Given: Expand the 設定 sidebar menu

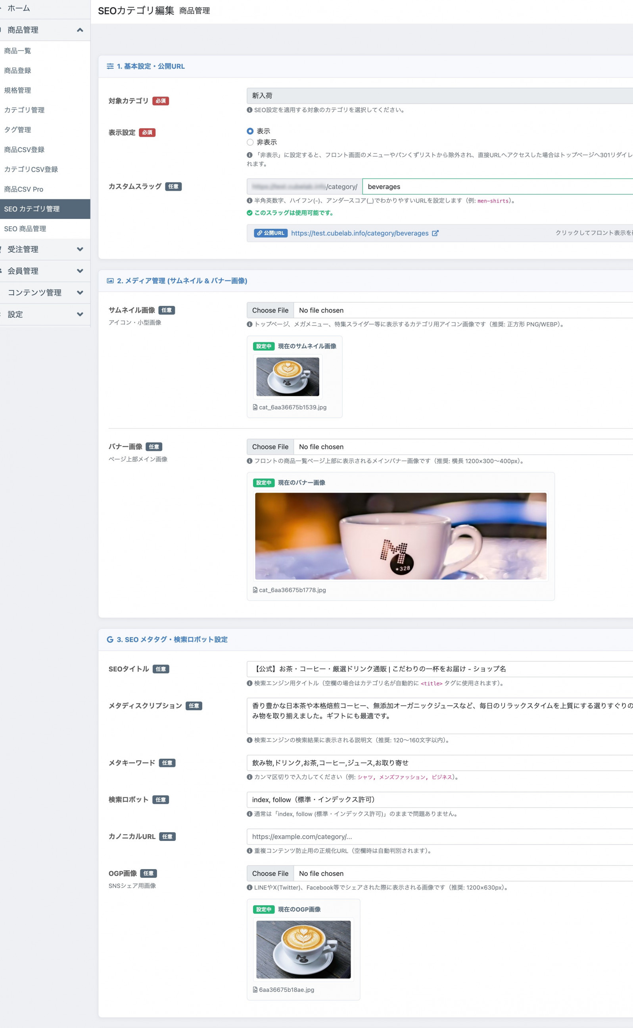Looking at the screenshot, I should 45,315.
